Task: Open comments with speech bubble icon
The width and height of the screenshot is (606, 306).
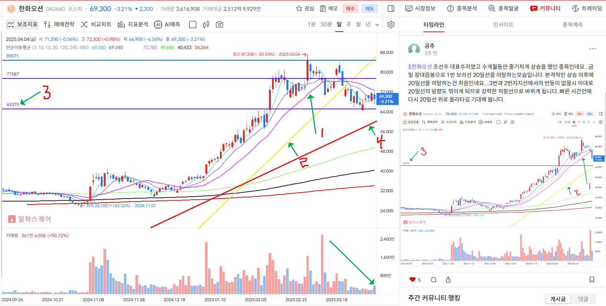Action: (x=433, y=280)
